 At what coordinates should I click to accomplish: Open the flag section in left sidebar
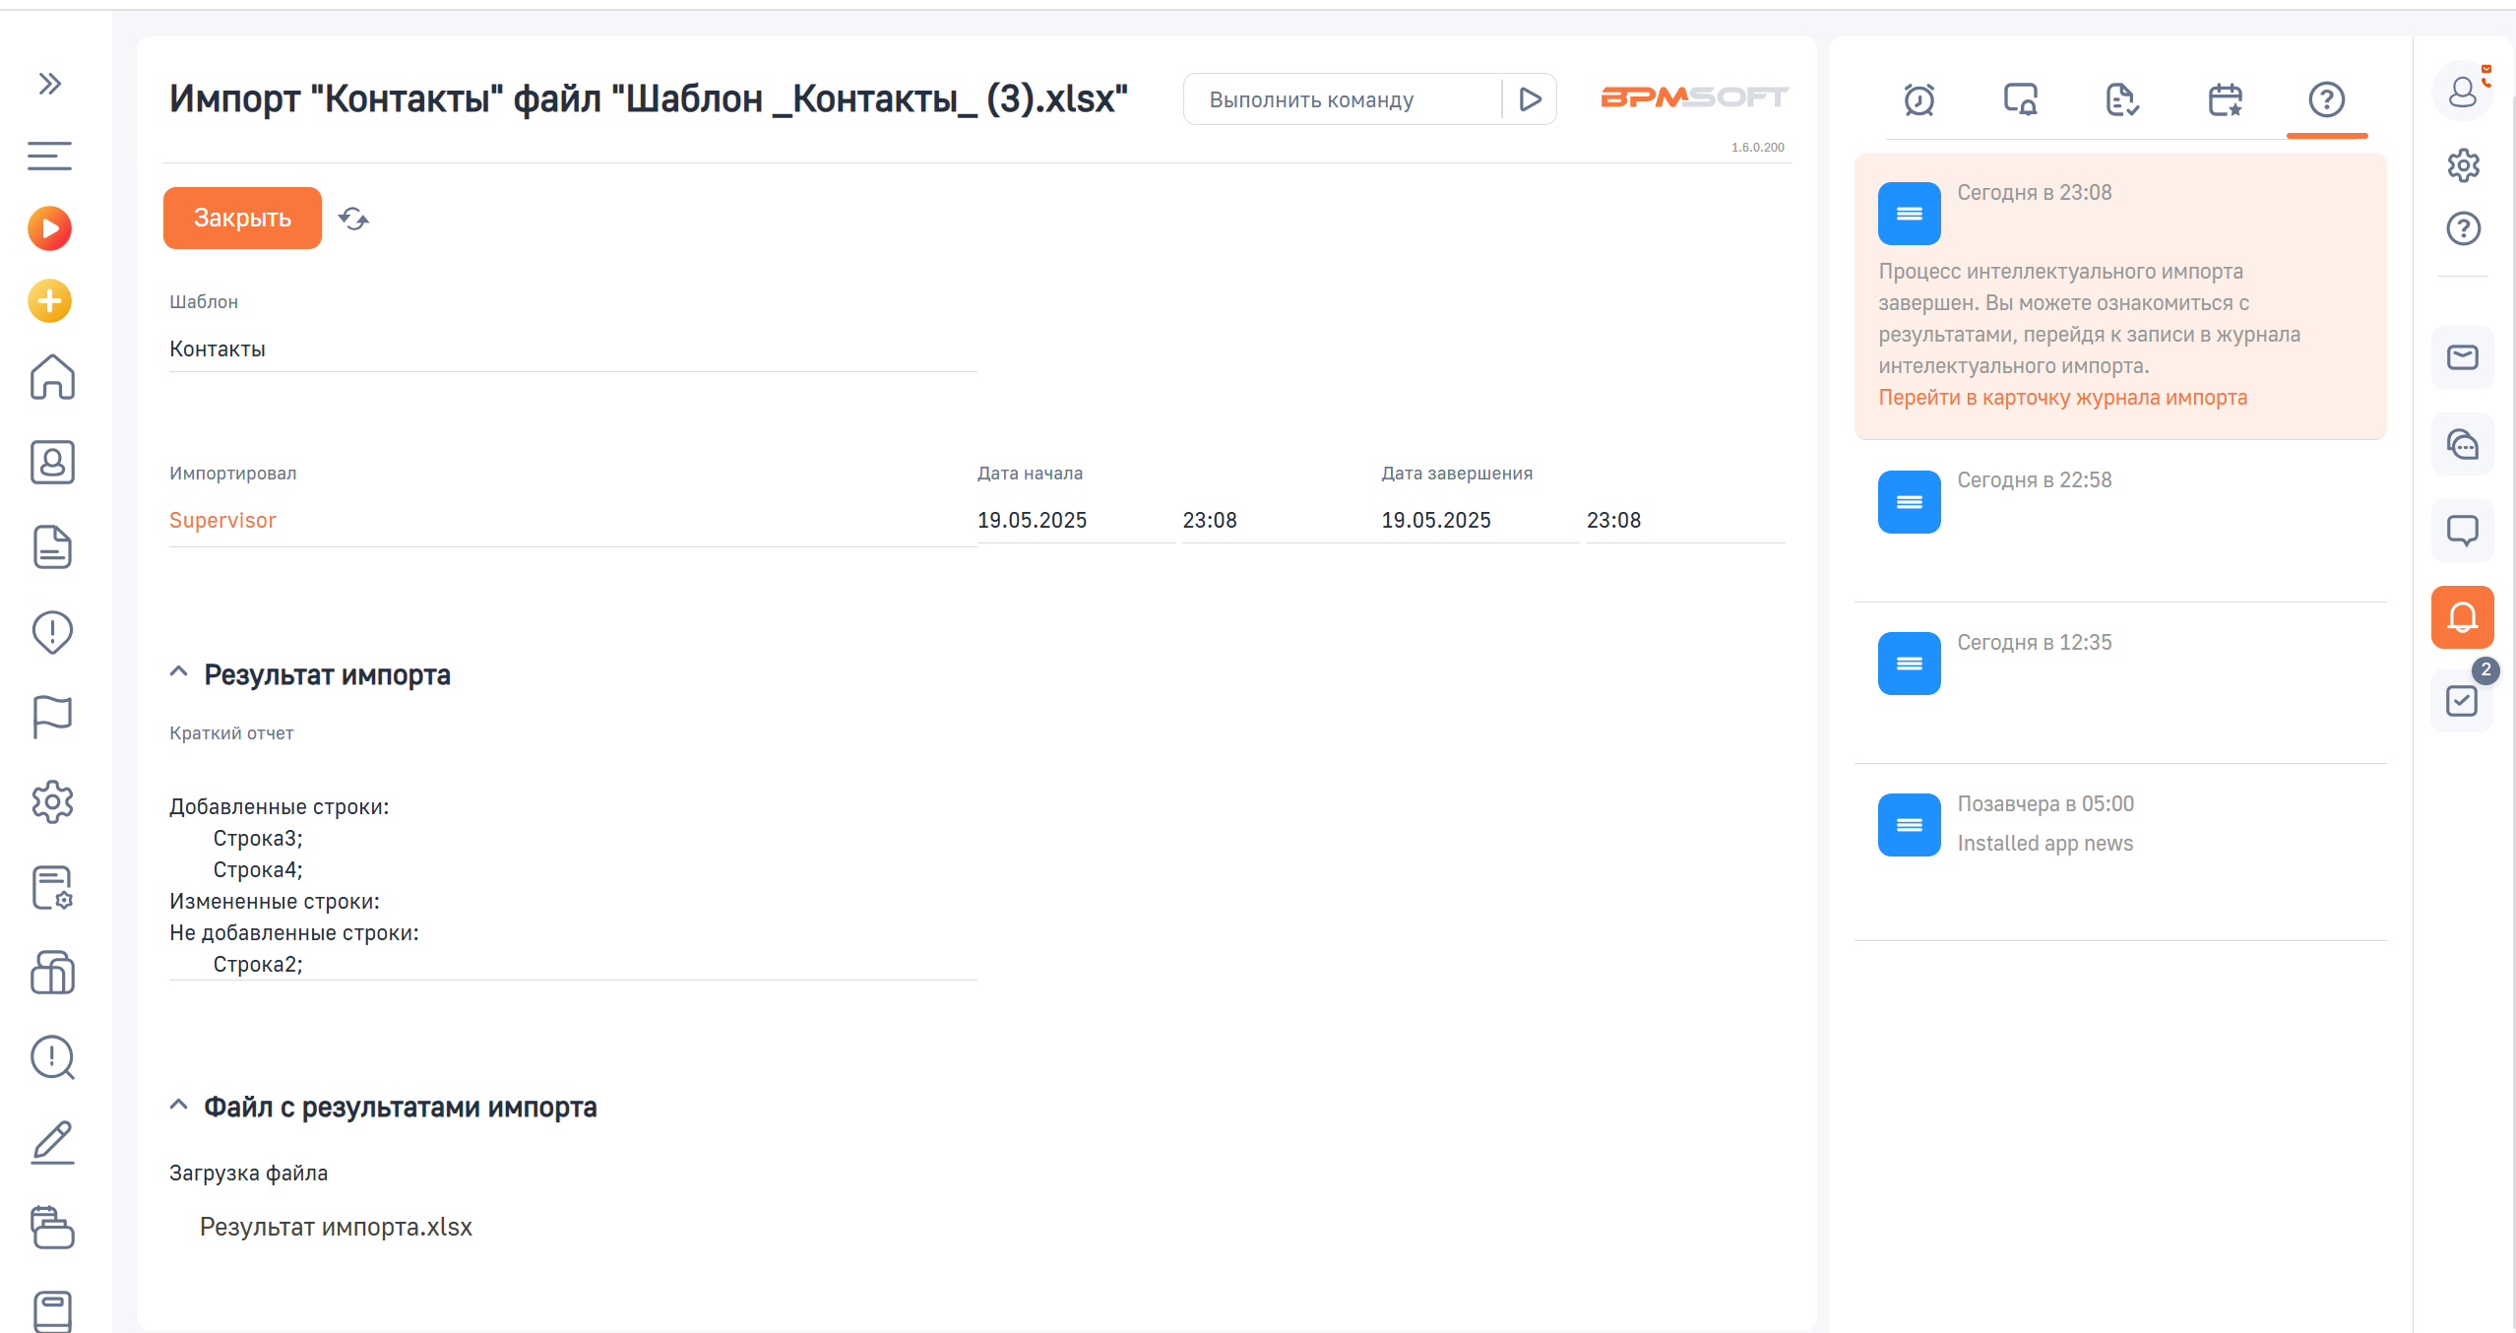click(x=51, y=717)
